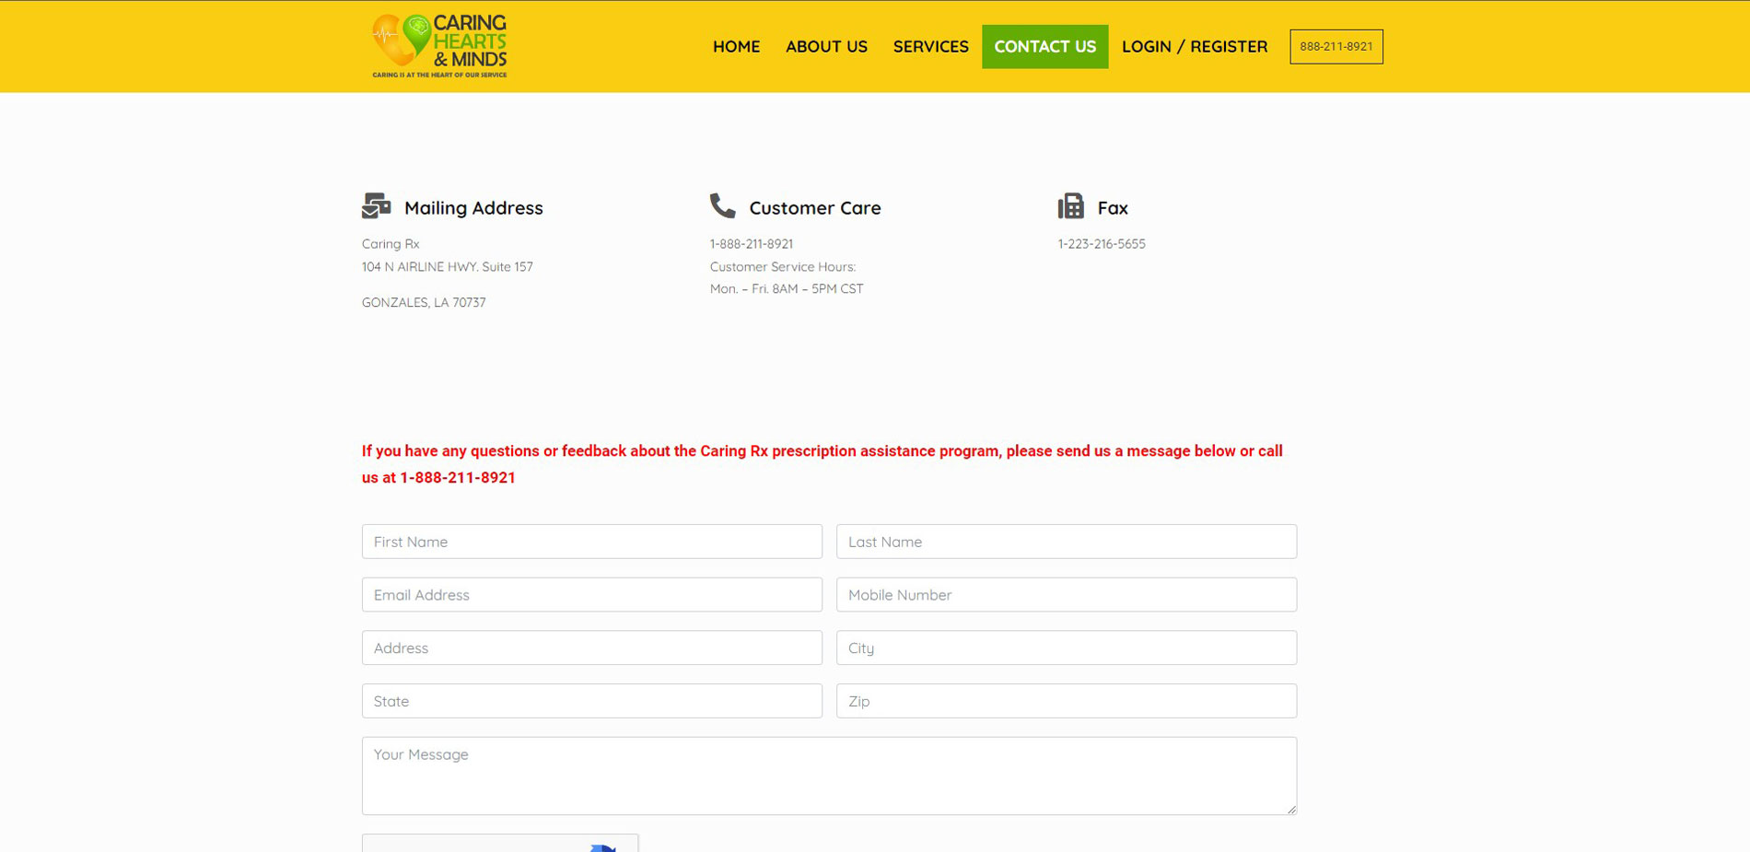
Task: Click the Address text box
Action: point(591,648)
